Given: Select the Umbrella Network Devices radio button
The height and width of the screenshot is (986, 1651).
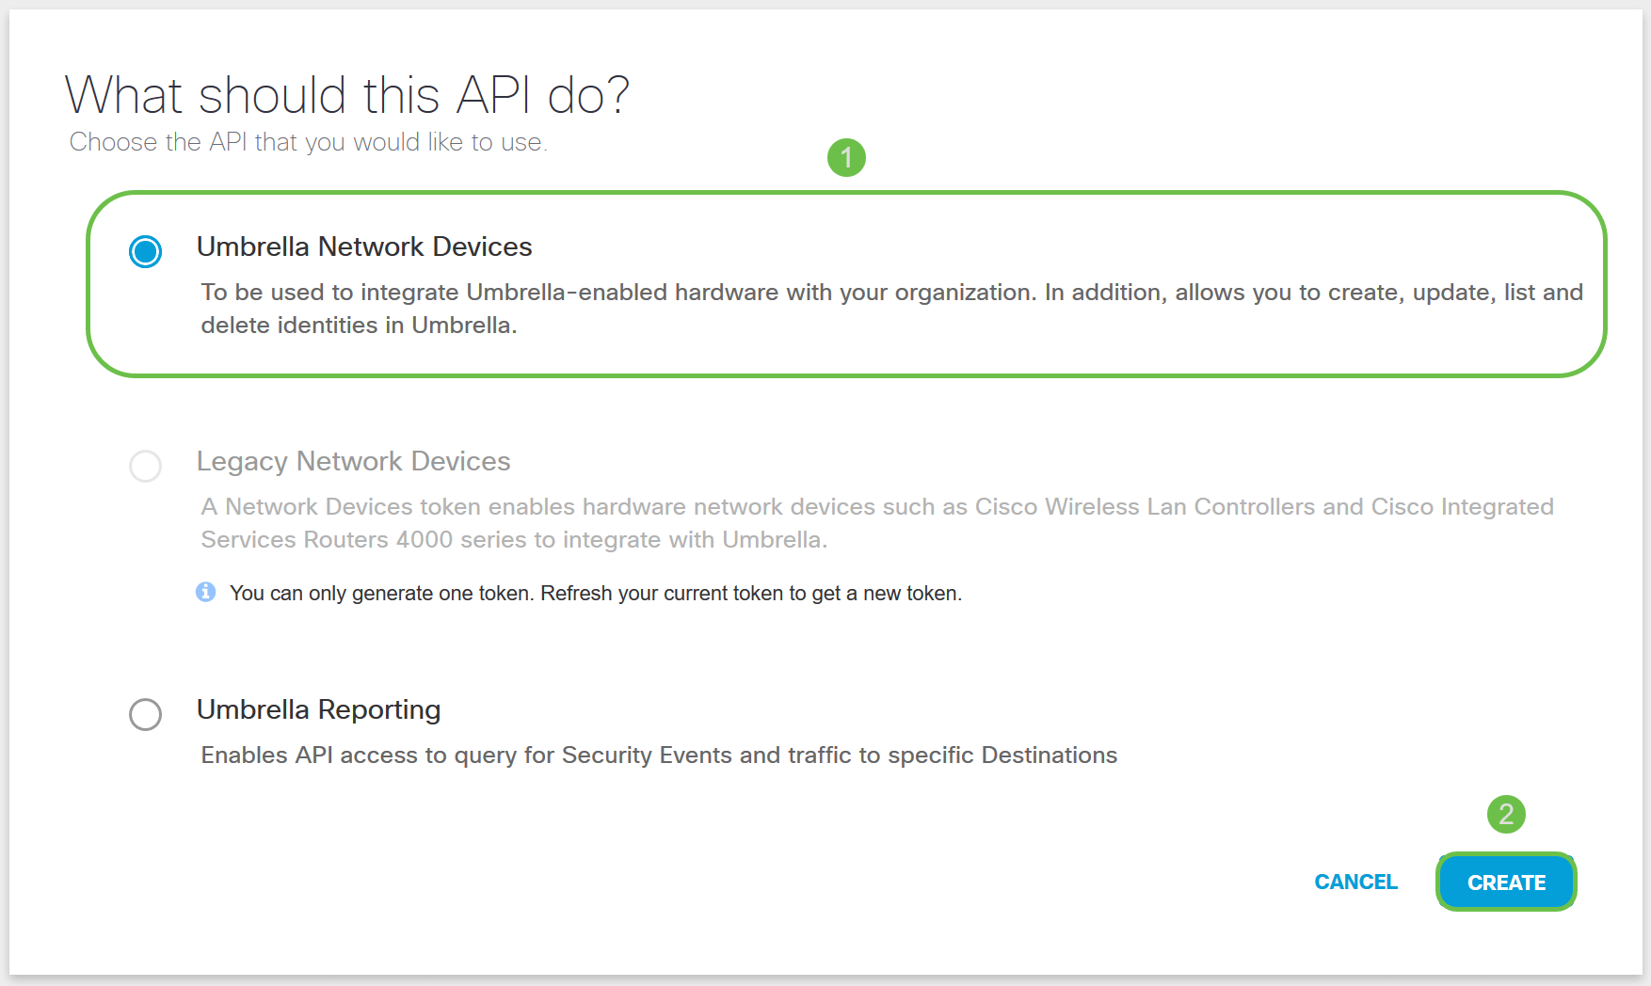Looking at the screenshot, I should pos(146,251).
